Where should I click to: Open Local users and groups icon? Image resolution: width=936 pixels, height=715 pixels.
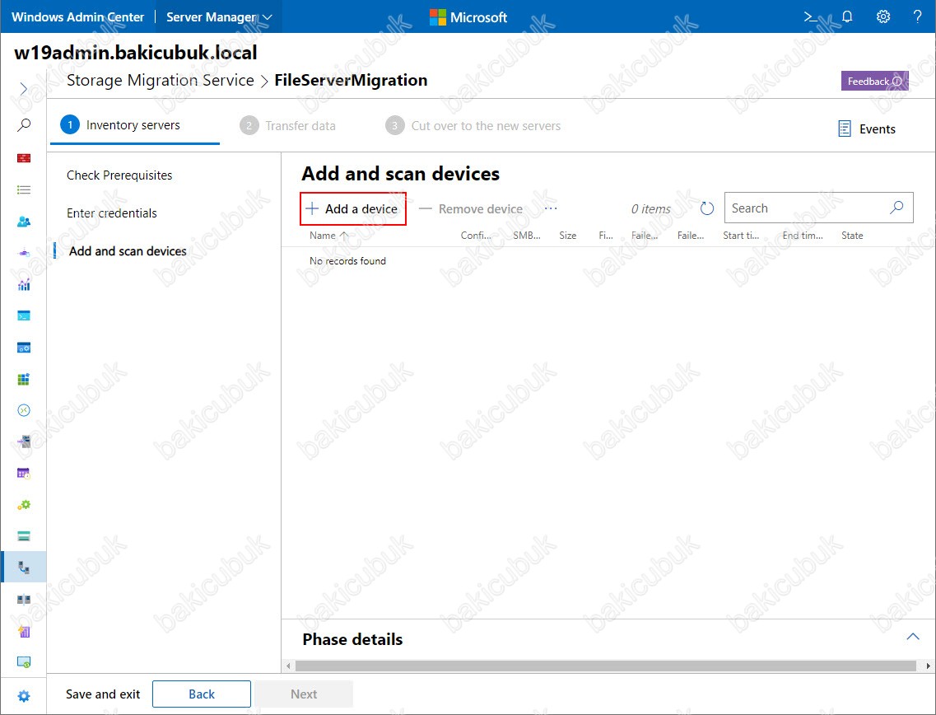24,222
